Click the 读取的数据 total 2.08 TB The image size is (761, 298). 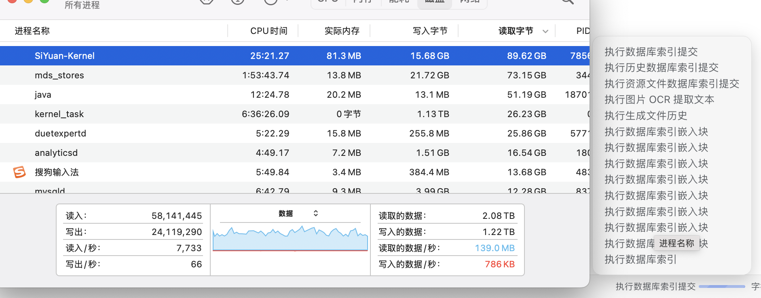(x=499, y=216)
